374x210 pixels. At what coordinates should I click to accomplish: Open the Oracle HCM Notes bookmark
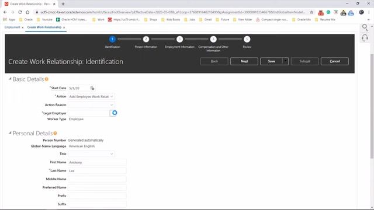tap(71, 19)
